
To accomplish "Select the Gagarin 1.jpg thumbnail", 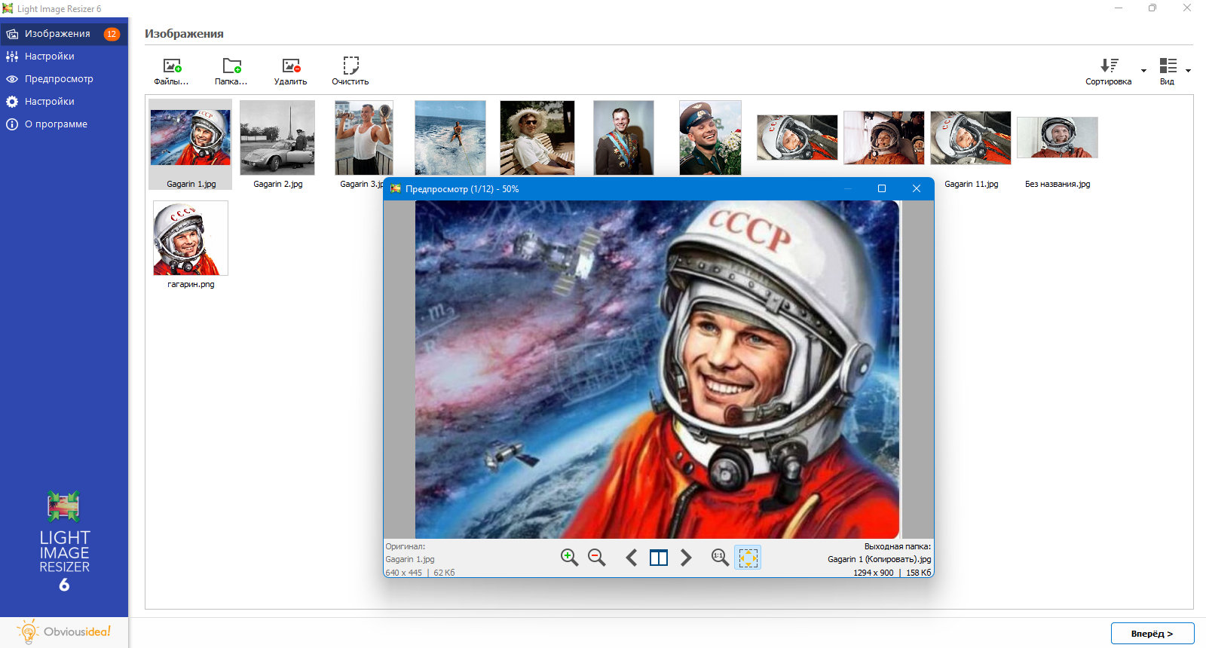I will coord(191,138).
